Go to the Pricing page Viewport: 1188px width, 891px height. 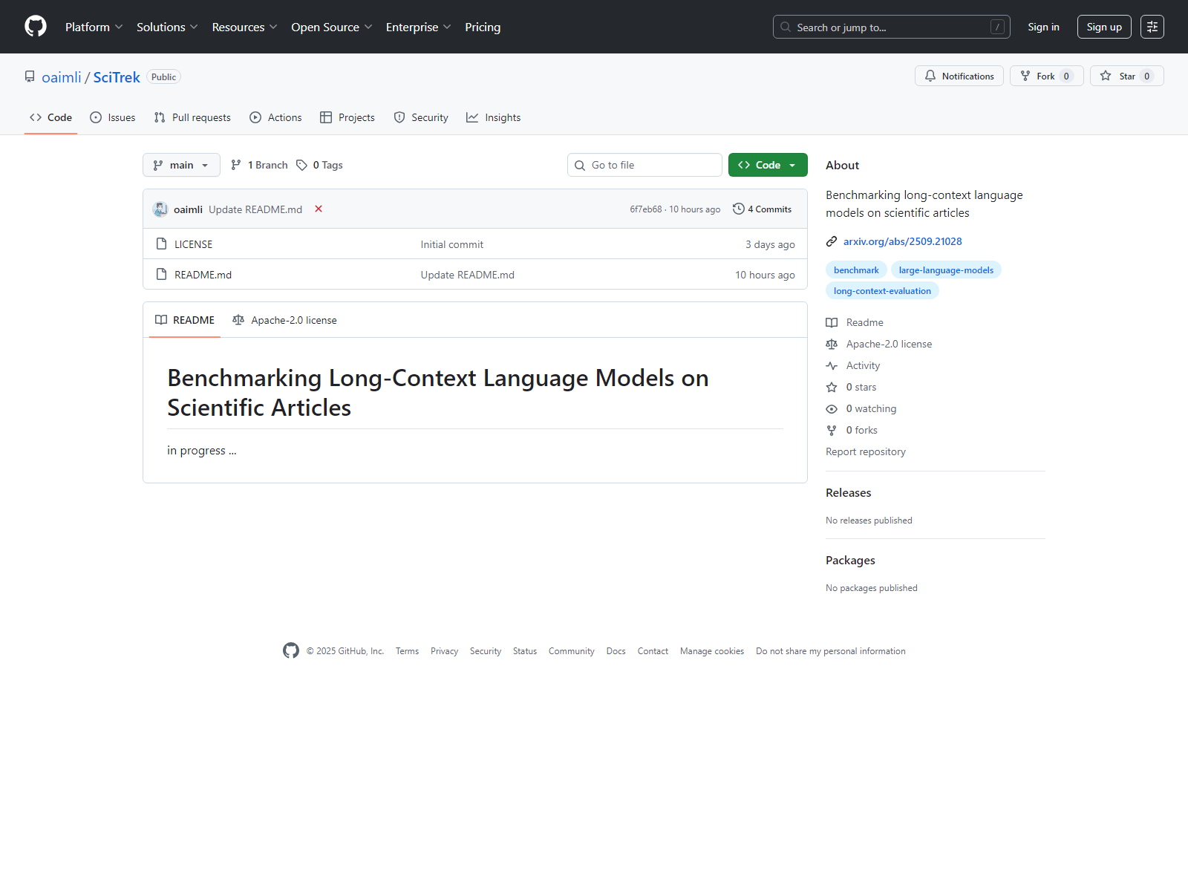coord(483,27)
